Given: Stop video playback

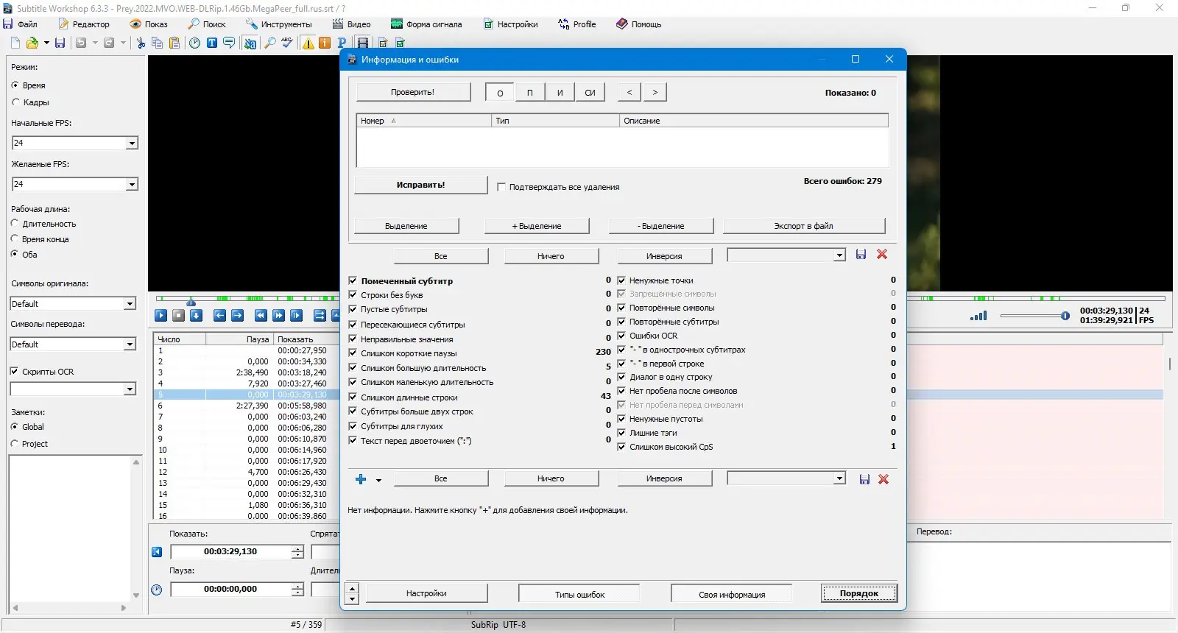Looking at the screenshot, I should pos(178,315).
